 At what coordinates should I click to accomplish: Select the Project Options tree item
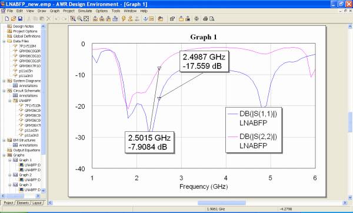[25, 31]
